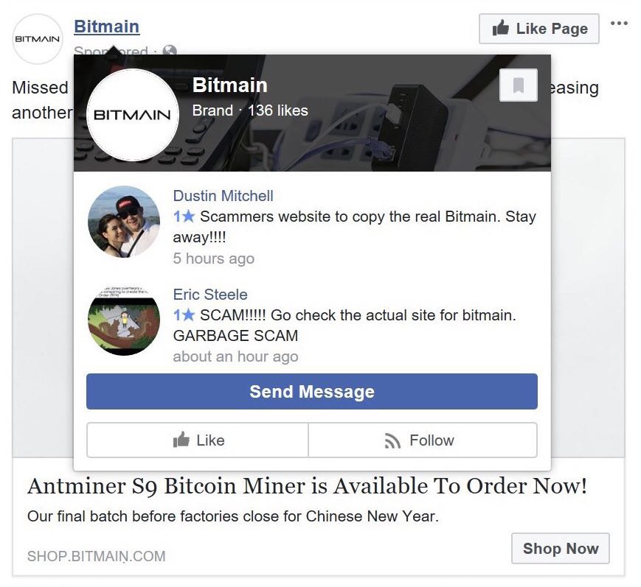
Task: Follow the Bitmain page
Action: pos(423,440)
